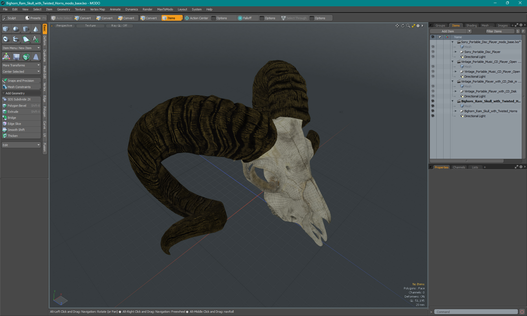Toggle visibility of Vintage_Portable_Player_with_CD_Disk item
This screenshot has width=527, height=316.
(x=433, y=91)
